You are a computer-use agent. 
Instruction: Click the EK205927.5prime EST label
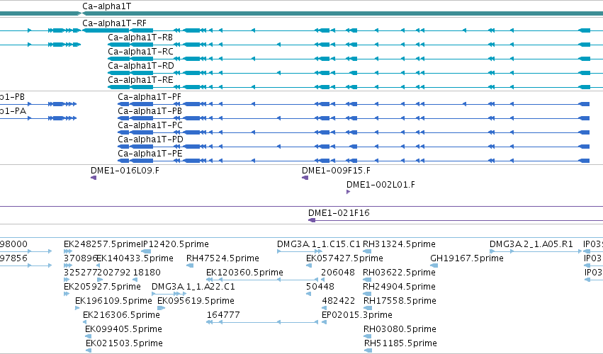[x=102, y=287]
